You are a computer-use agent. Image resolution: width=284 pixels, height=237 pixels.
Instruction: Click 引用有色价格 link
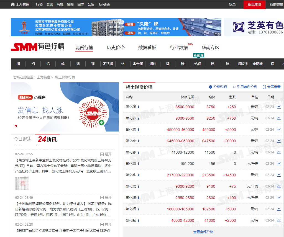click(x=244, y=87)
